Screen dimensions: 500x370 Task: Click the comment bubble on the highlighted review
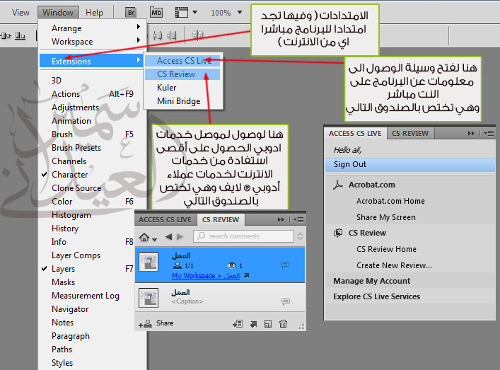[285, 265]
